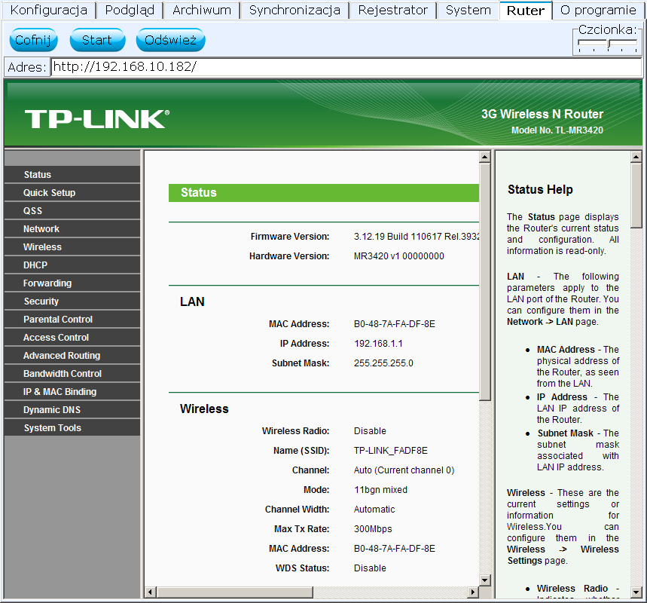Open the Security menu item
Screen dimensions: 647x603
[x=72, y=301]
